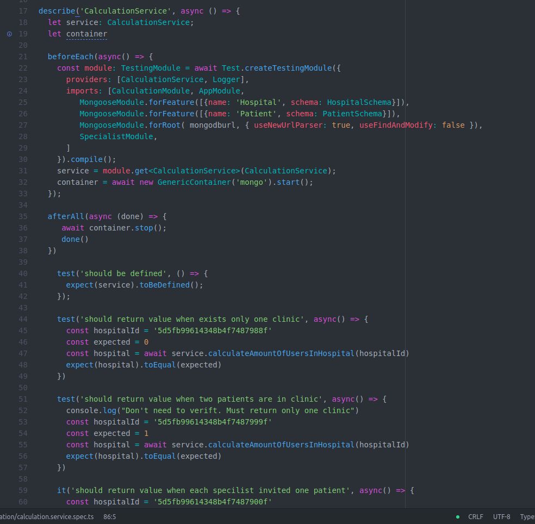
Task: Click 'console.log' message string on line 52
Action: (x=238, y=410)
